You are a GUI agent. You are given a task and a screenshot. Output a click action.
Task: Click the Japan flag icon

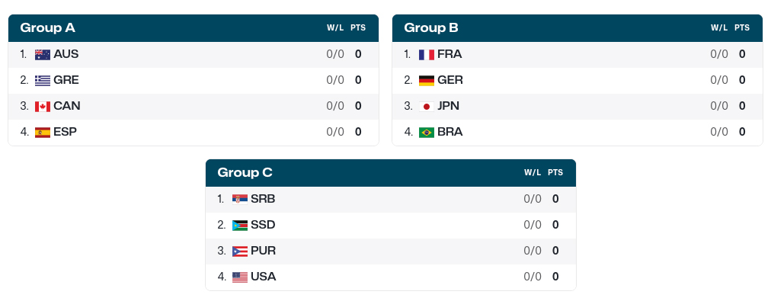(x=427, y=107)
